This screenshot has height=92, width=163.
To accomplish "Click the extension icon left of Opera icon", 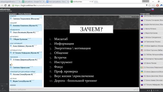I will click(x=154, y=5).
